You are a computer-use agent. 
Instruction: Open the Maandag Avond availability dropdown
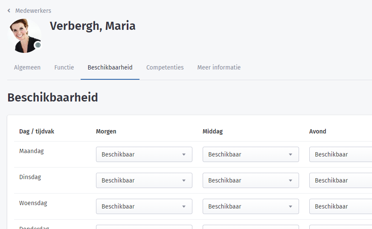tap(341, 154)
